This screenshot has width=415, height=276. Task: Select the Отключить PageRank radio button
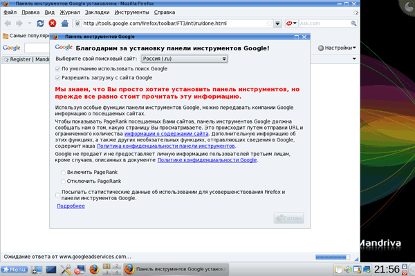click(63, 181)
